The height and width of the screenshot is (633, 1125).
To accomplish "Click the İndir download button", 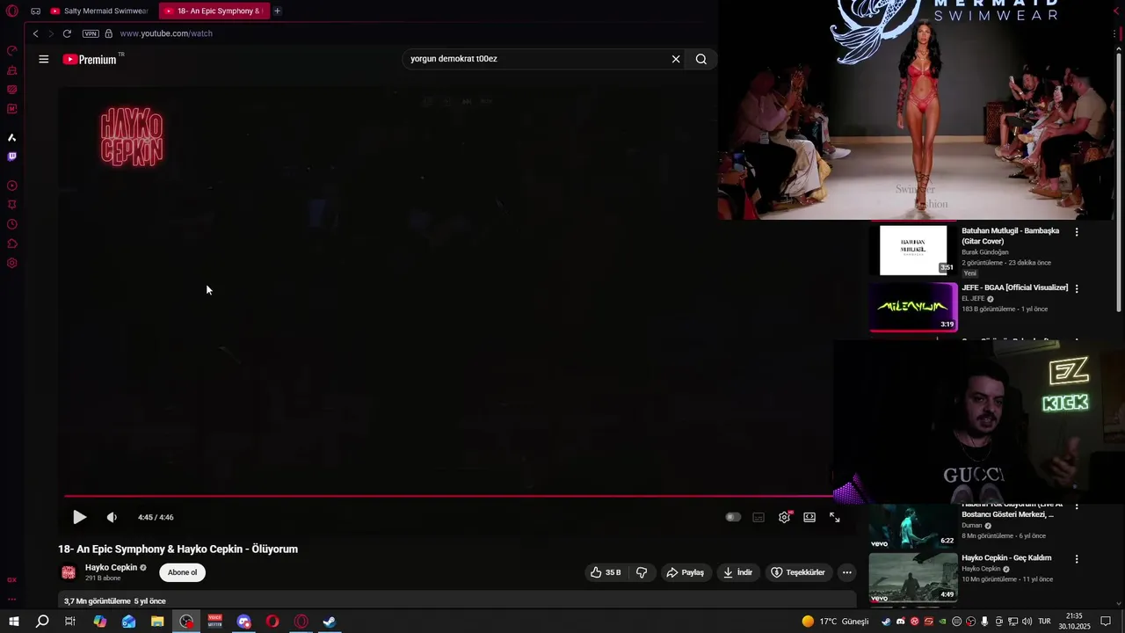I will click(x=737, y=572).
